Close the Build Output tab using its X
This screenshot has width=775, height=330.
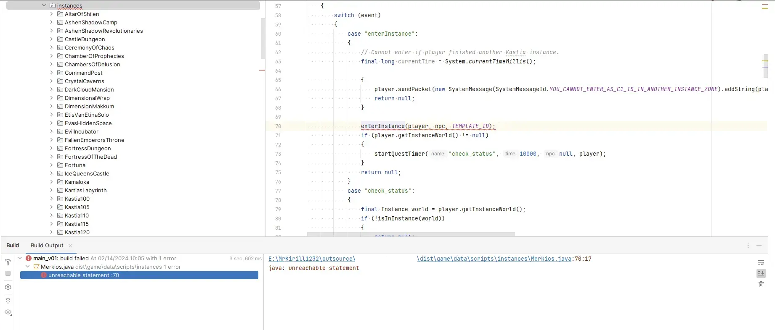click(x=70, y=246)
